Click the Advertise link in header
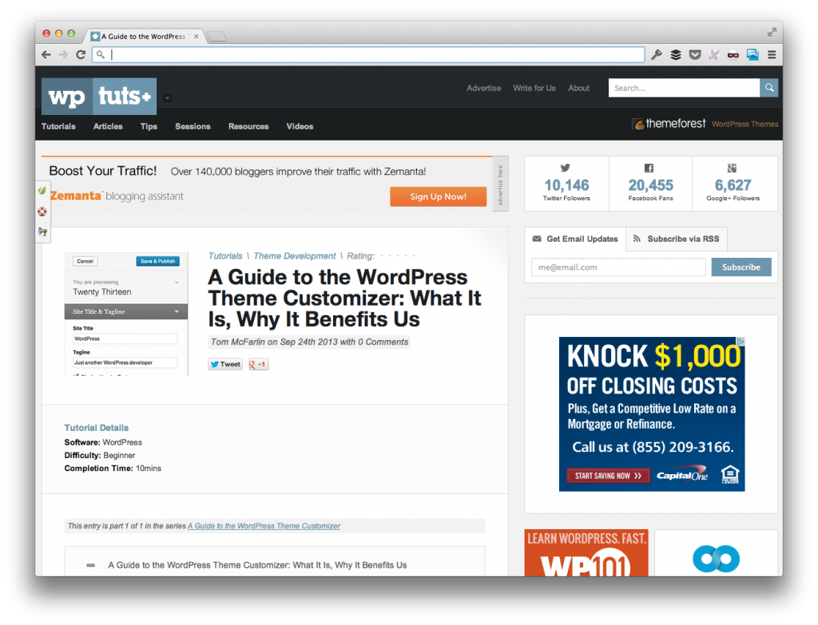This screenshot has height=625, width=818. click(483, 88)
